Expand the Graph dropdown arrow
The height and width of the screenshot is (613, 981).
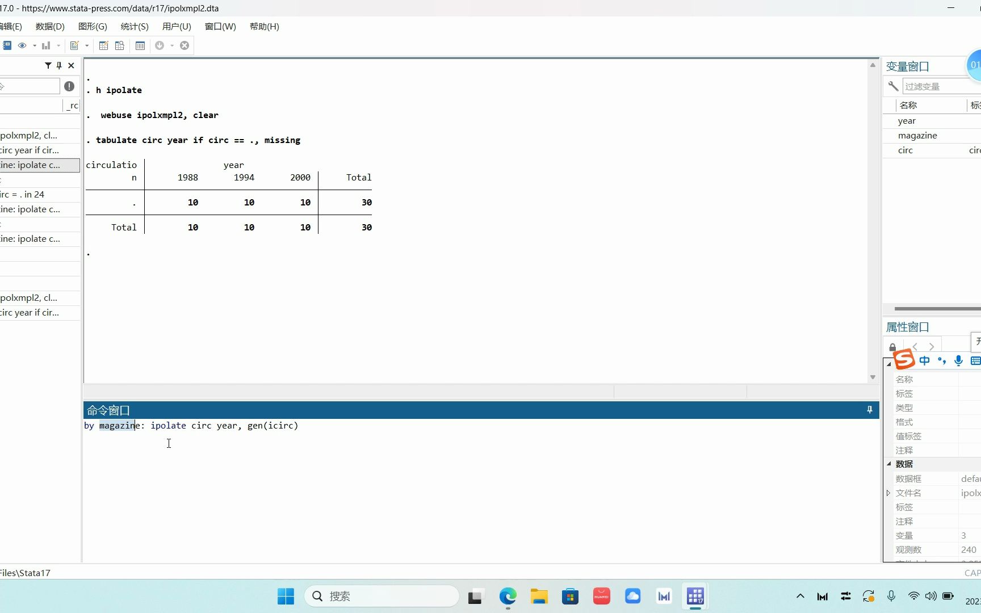pos(58,45)
